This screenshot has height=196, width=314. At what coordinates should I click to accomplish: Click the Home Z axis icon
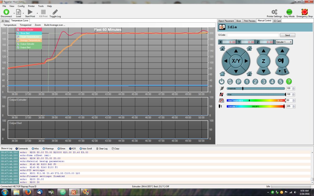click(x=249, y=73)
